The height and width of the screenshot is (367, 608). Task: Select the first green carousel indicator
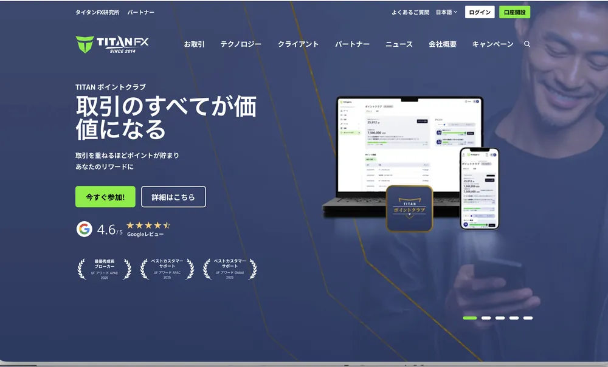coord(469,318)
